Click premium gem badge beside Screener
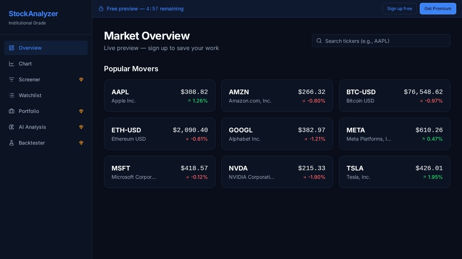462x259 pixels. pos(81,79)
